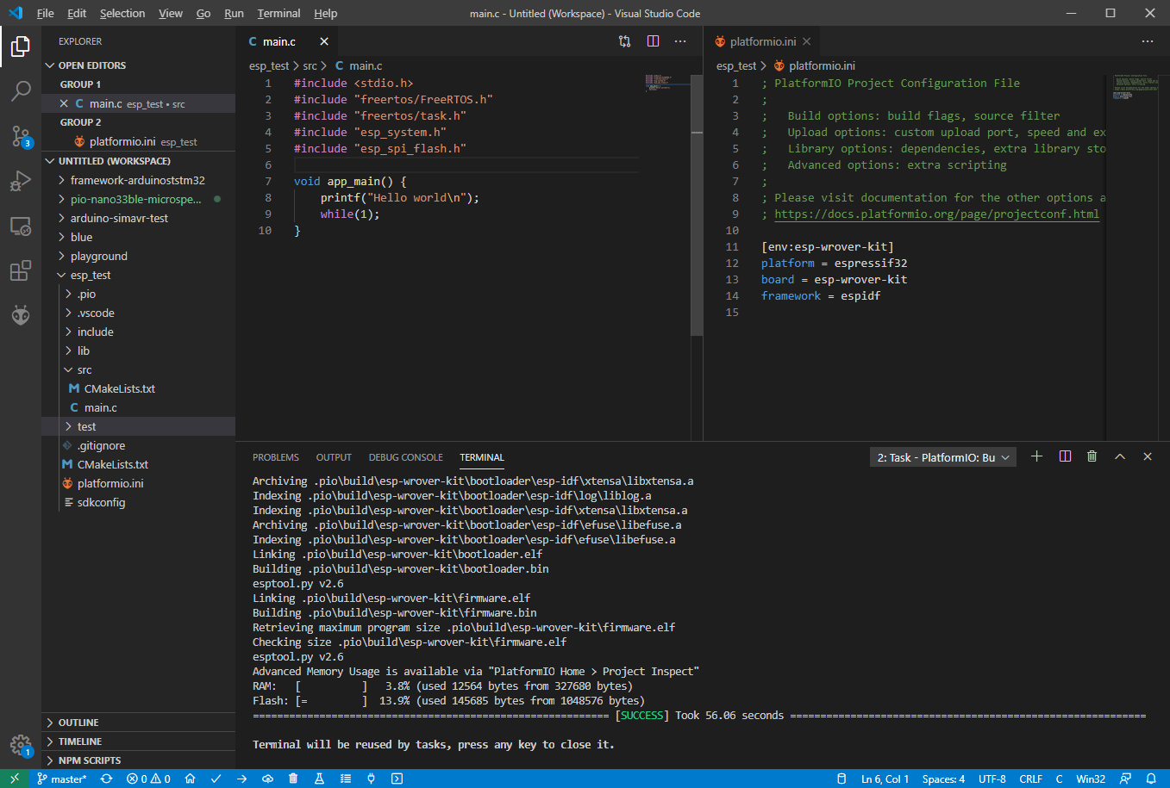Close the platformio.ini editor tab

806,41
